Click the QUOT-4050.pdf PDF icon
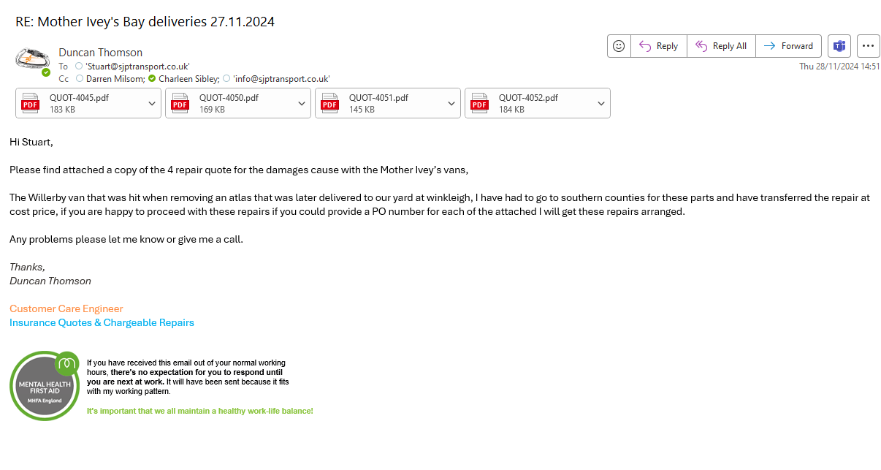The image size is (881, 470). click(x=180, y=103)
